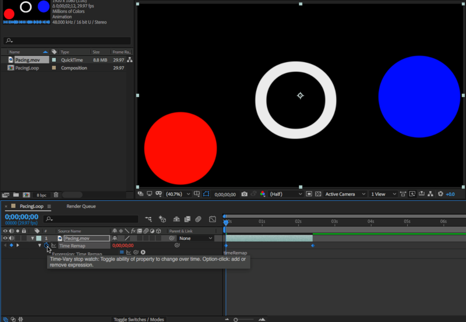Switch to the Render Queue tab
Screen dimensions: 466x322
click(81, 206)
